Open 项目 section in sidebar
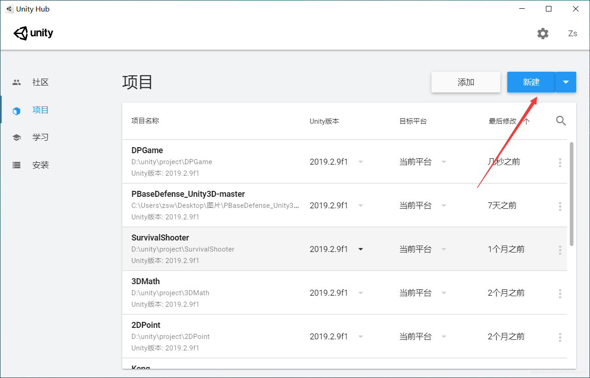The height and width of the screenshot is (378, 590). click(40, 110)
